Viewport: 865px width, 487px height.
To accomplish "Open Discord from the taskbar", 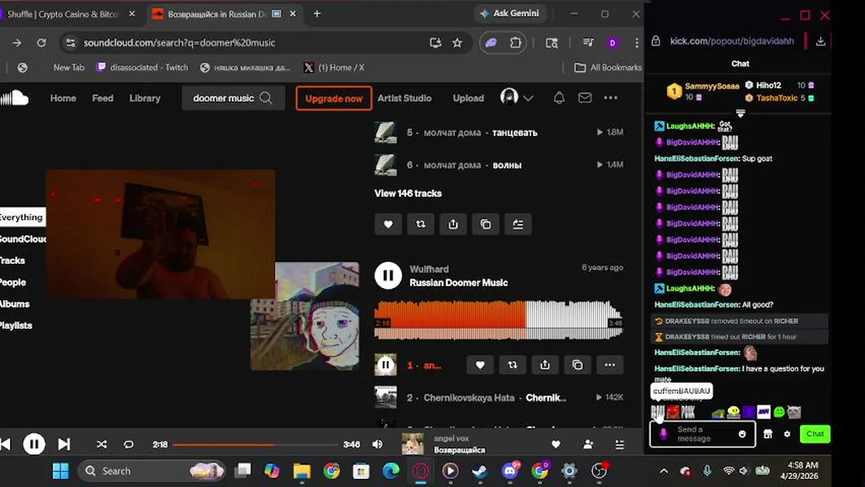I will pos(510,471).
